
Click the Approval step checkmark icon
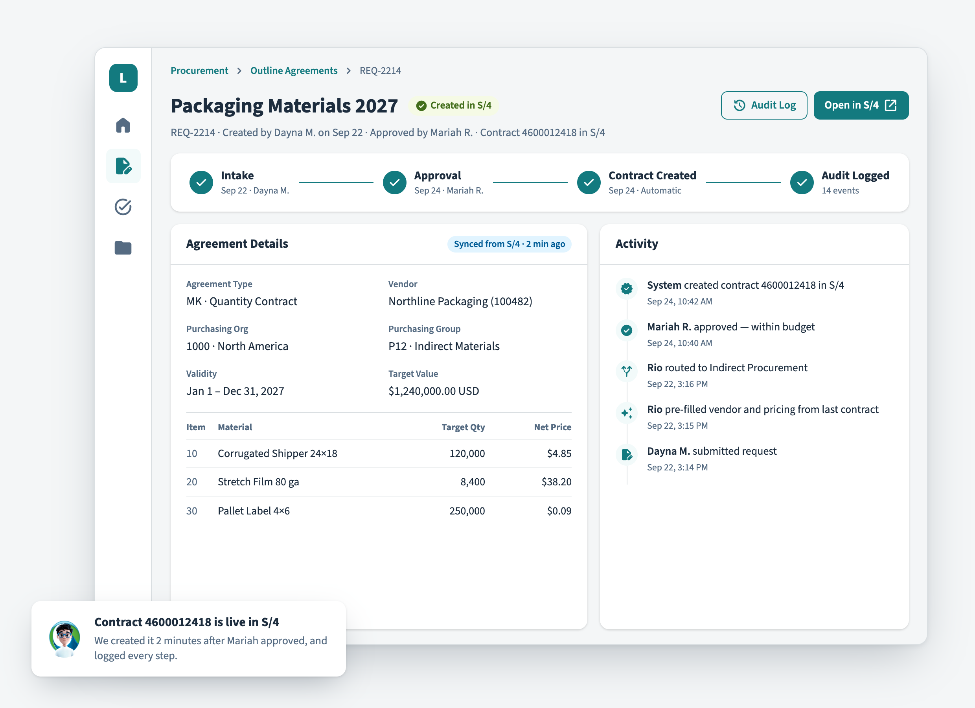click(x=395, y=183)
